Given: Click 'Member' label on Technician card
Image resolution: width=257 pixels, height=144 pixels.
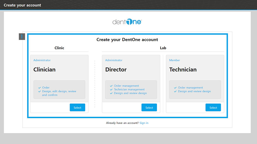Looking at the screenshot, I should click(175, 60).
